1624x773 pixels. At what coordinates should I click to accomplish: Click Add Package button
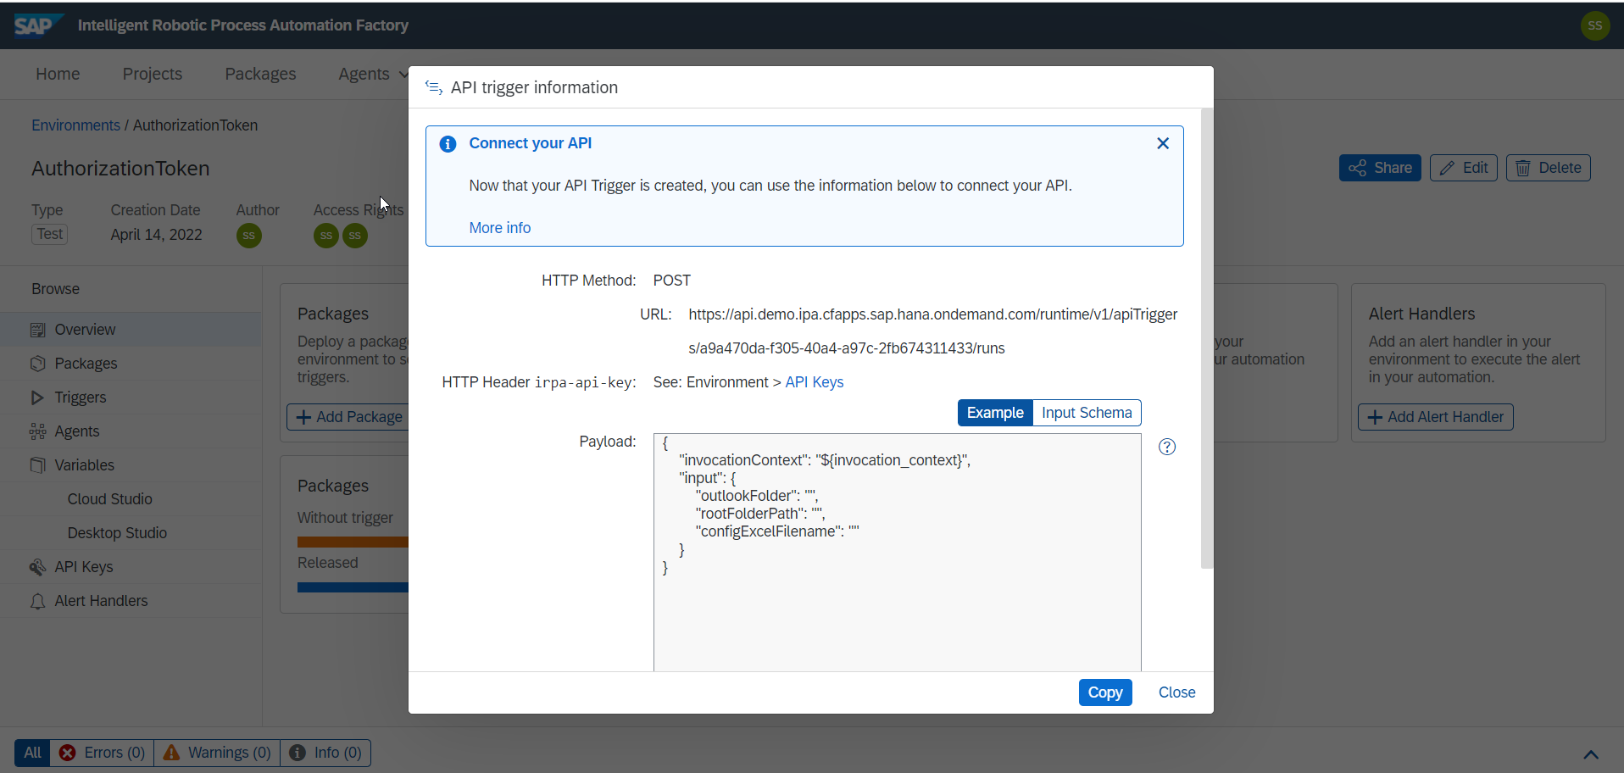348,417
